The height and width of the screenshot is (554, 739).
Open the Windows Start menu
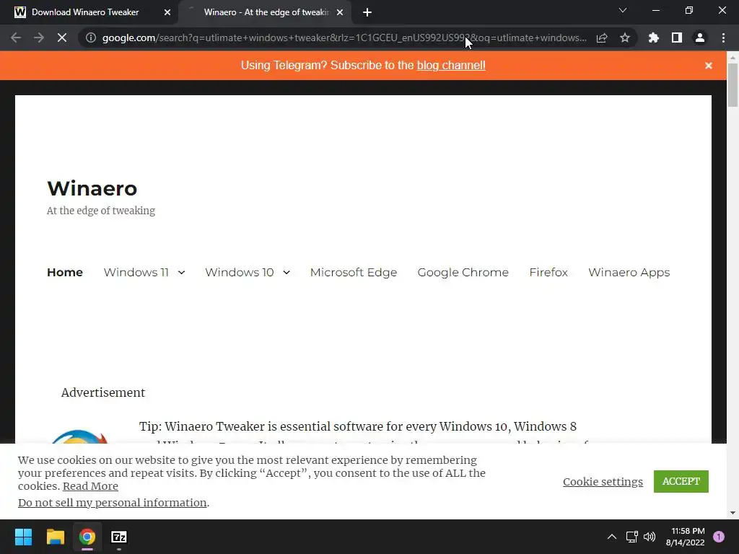[x=23, y=537]
